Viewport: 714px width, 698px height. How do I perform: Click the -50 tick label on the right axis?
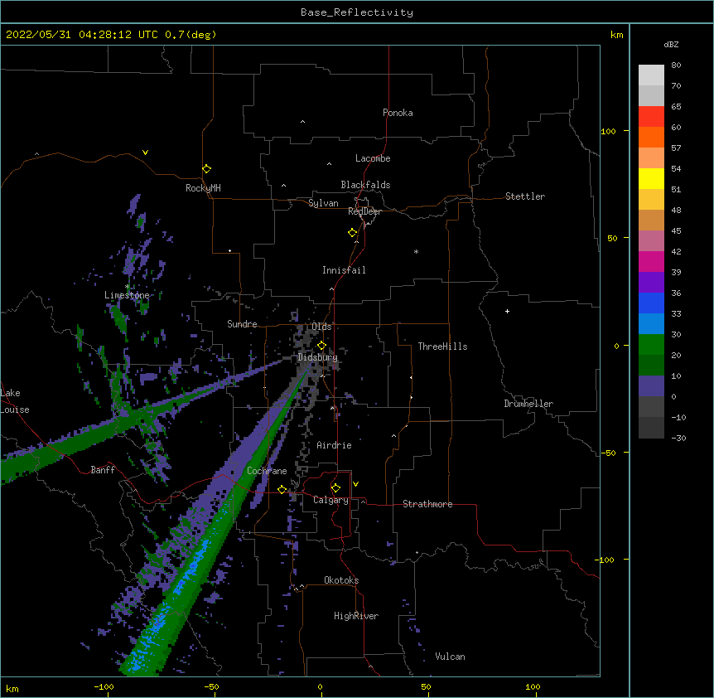tap(608, 453)
